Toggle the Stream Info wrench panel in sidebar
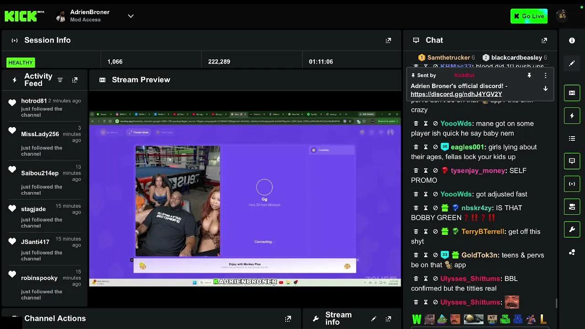Viewport: 585px width, 329px height. 572,229
